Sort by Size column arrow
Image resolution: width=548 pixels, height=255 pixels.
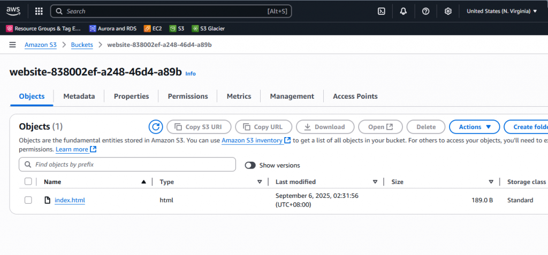491,182
